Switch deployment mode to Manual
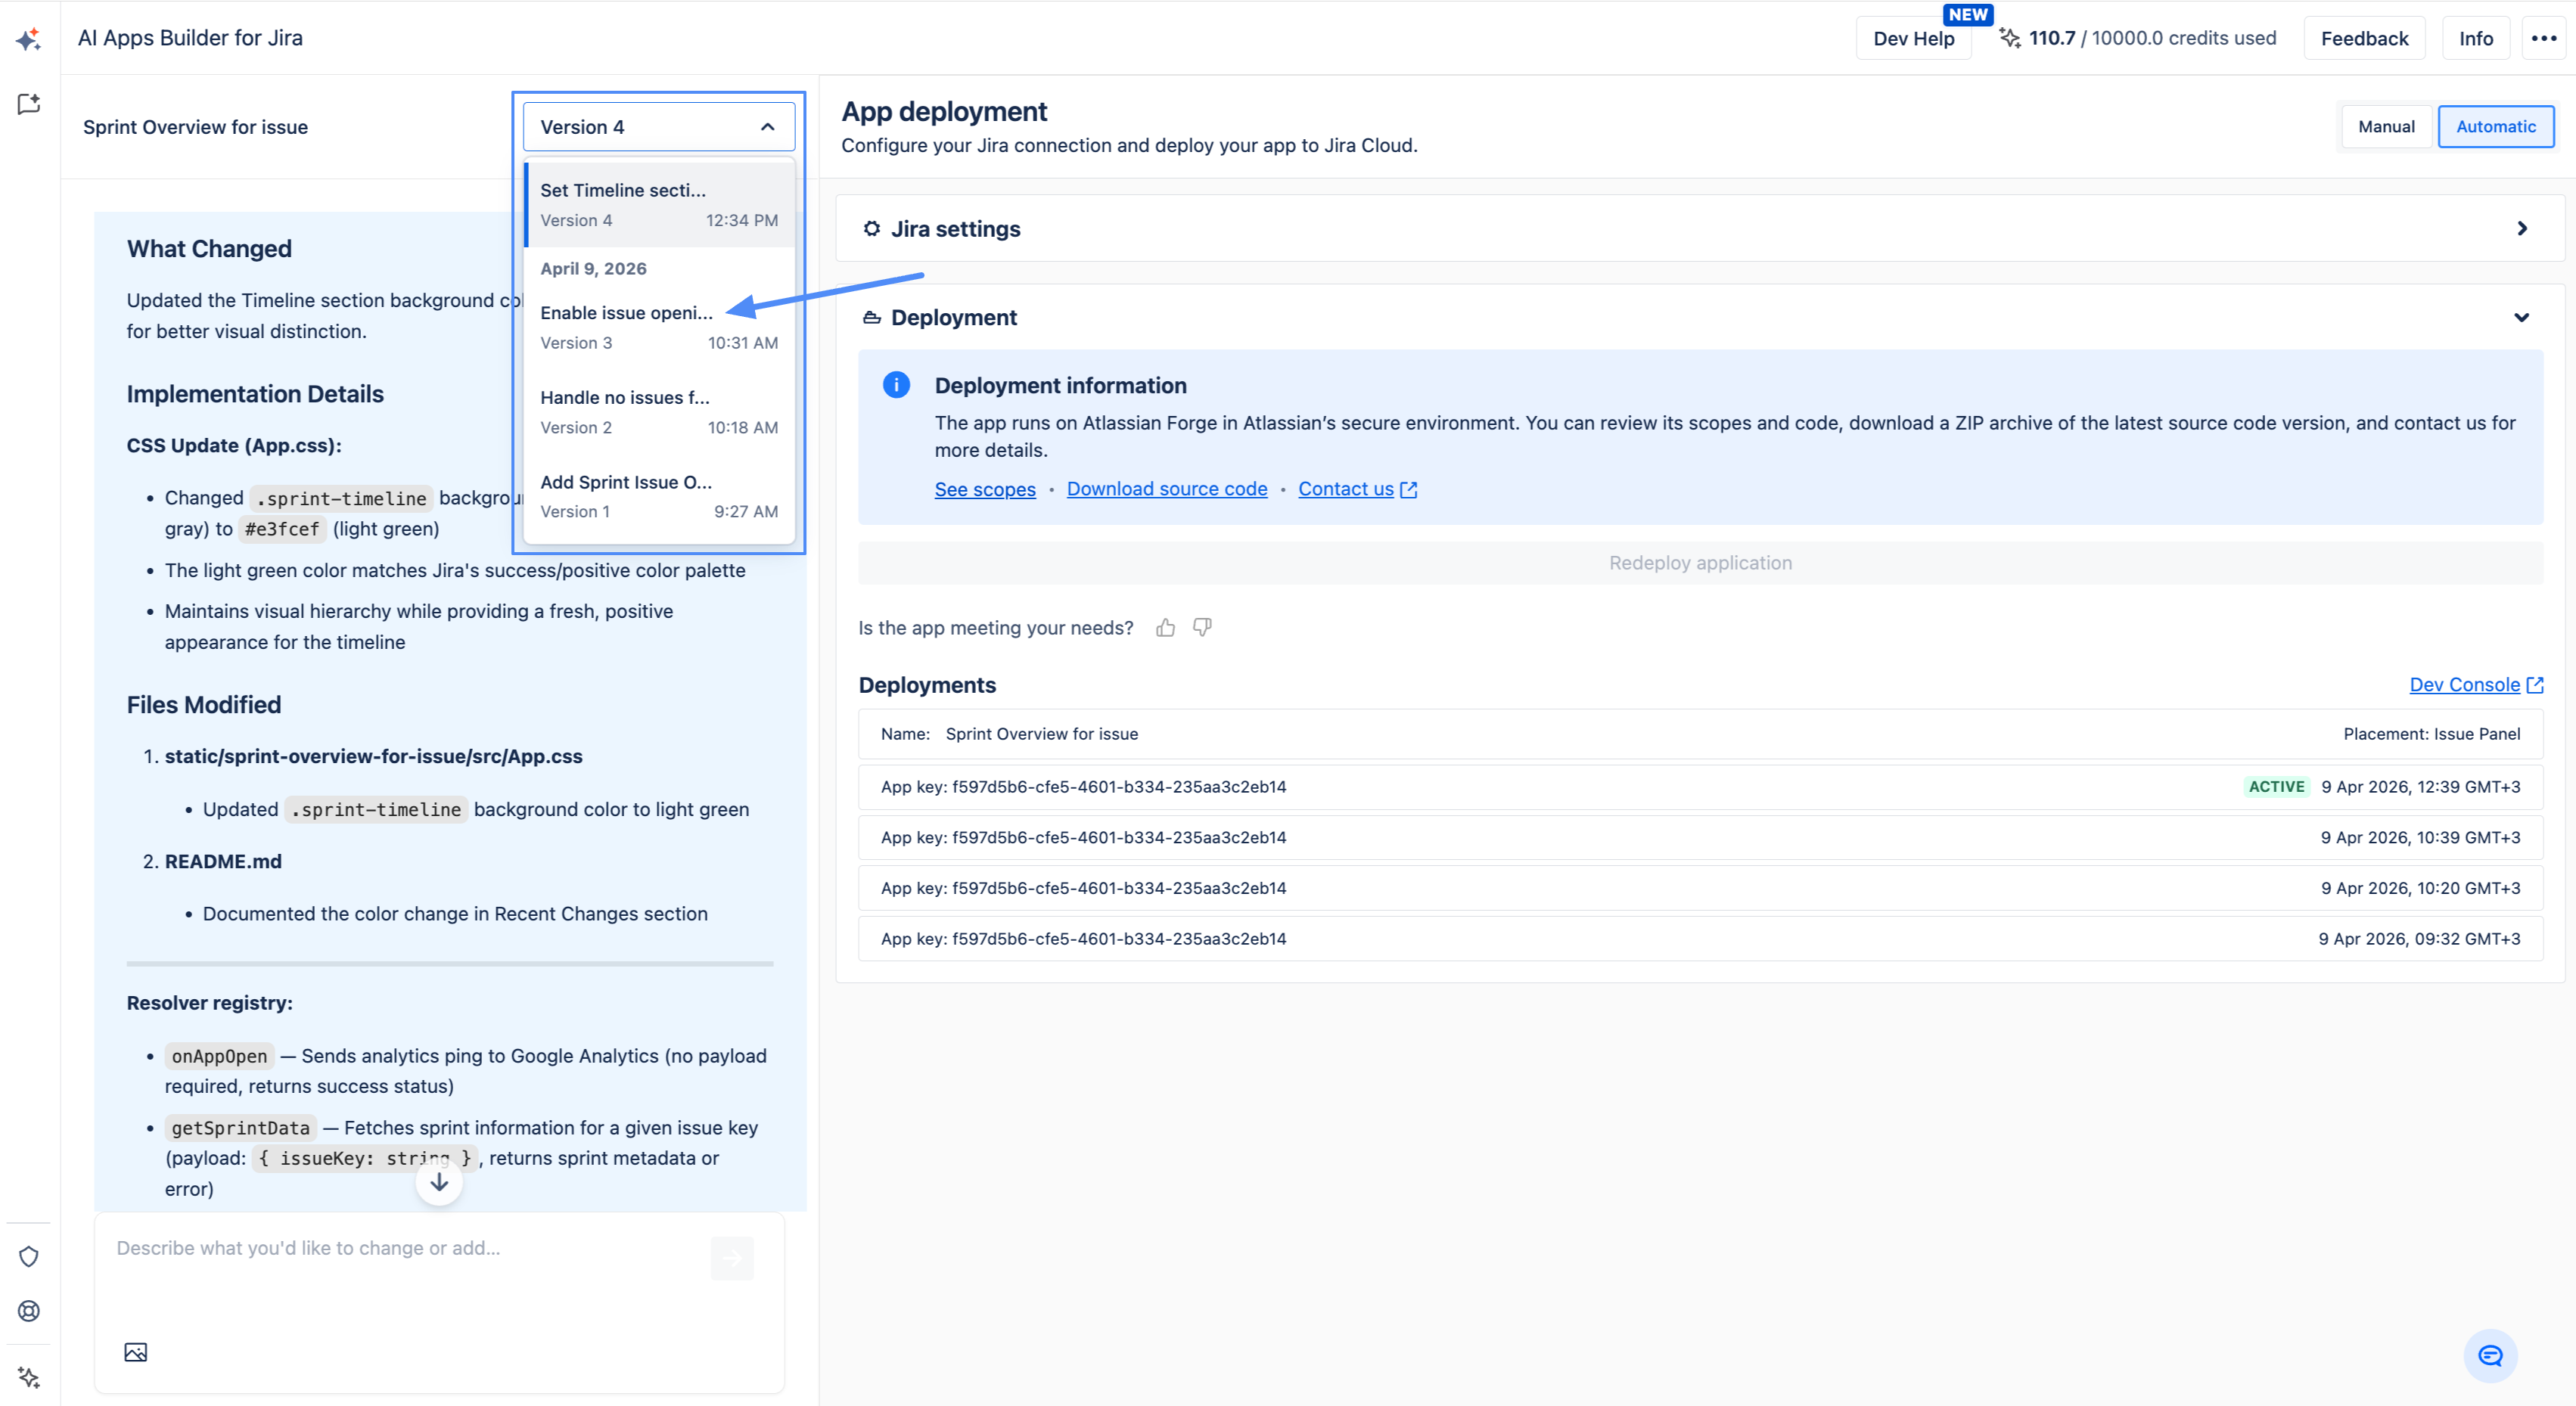This screenshot has width=2576, height=1406. pos(2385,126)
